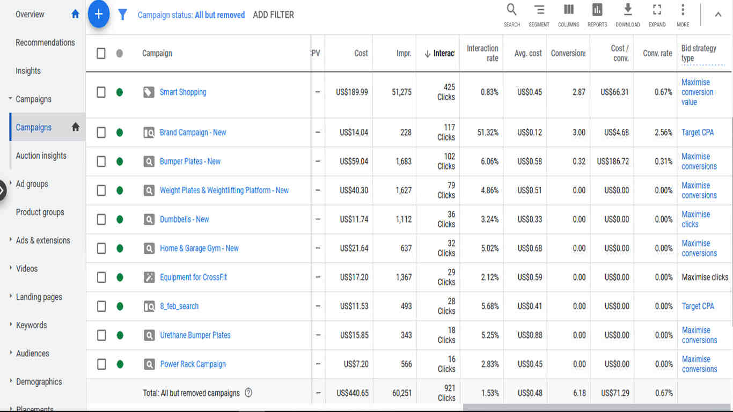Tick the Dumbbells - New checkbox
This screenshot has width=733, height=412.
point(101,219)
